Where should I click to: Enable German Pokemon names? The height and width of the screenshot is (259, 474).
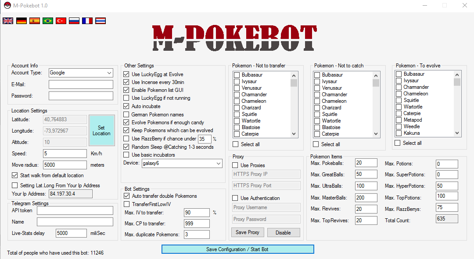pos(126,115)
